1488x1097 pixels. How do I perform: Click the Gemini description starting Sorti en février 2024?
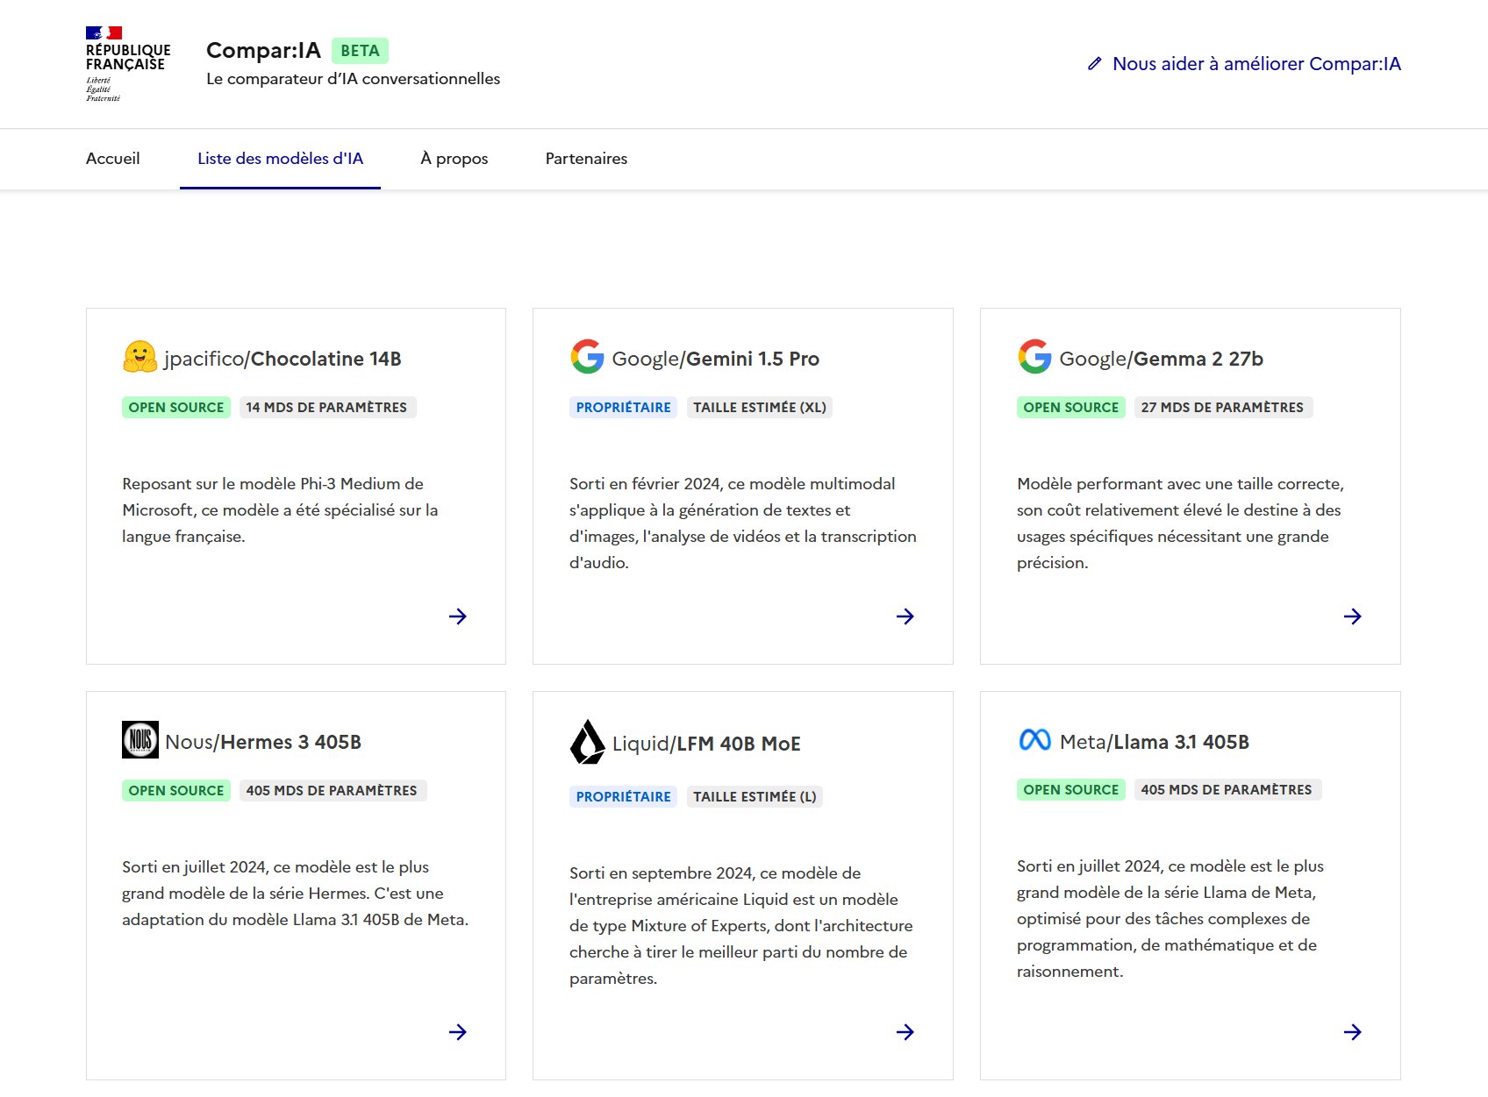pos(743,523)
